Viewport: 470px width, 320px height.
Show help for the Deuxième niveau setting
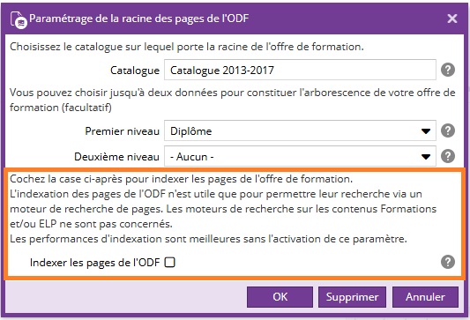[448, 156]
